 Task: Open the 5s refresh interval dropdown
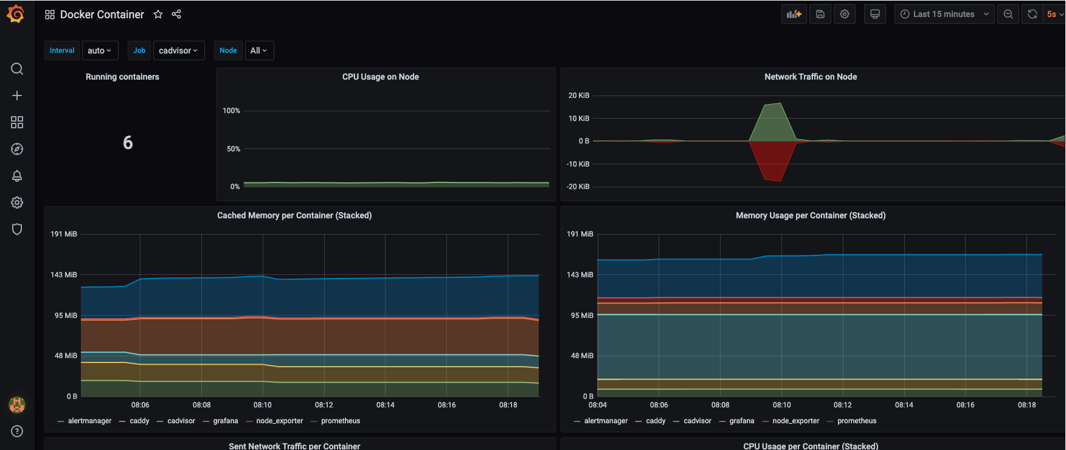1054,14
